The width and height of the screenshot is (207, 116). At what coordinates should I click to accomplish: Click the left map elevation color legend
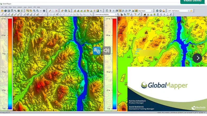tap(10, 64)
